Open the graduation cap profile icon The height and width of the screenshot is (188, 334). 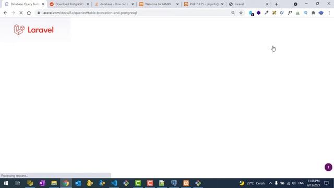[x=321, y=13]
